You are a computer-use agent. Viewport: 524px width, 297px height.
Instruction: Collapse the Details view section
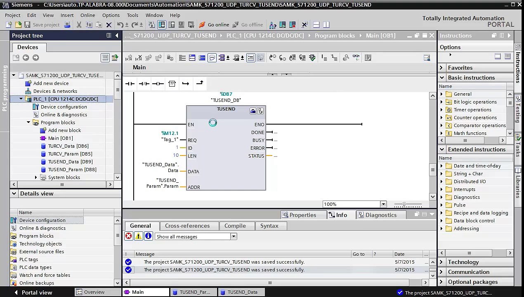click(x=14, y=193)
